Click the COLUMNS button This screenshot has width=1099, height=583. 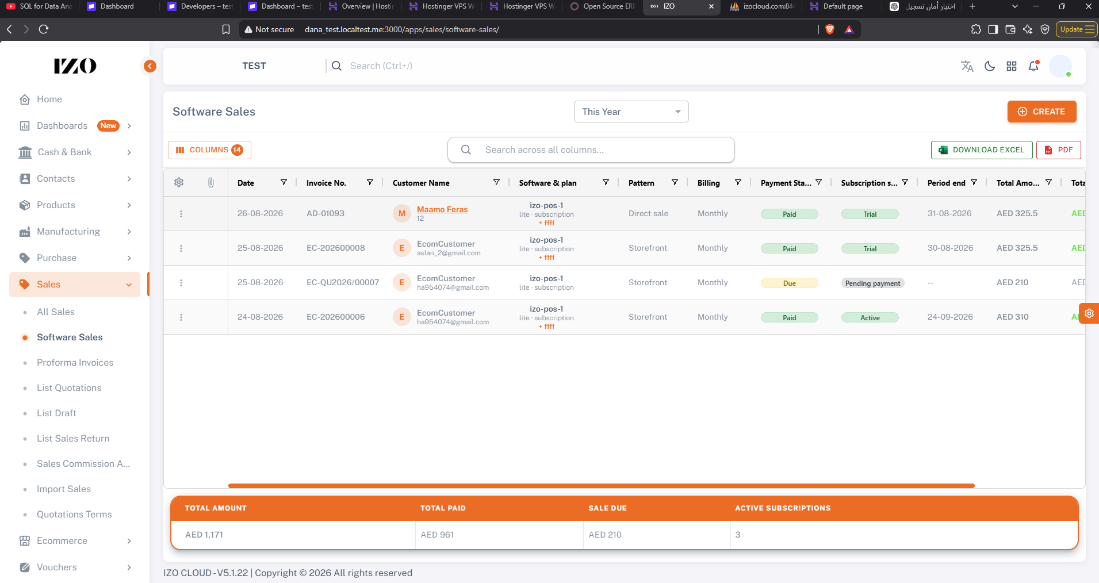(x=209, y=150)
